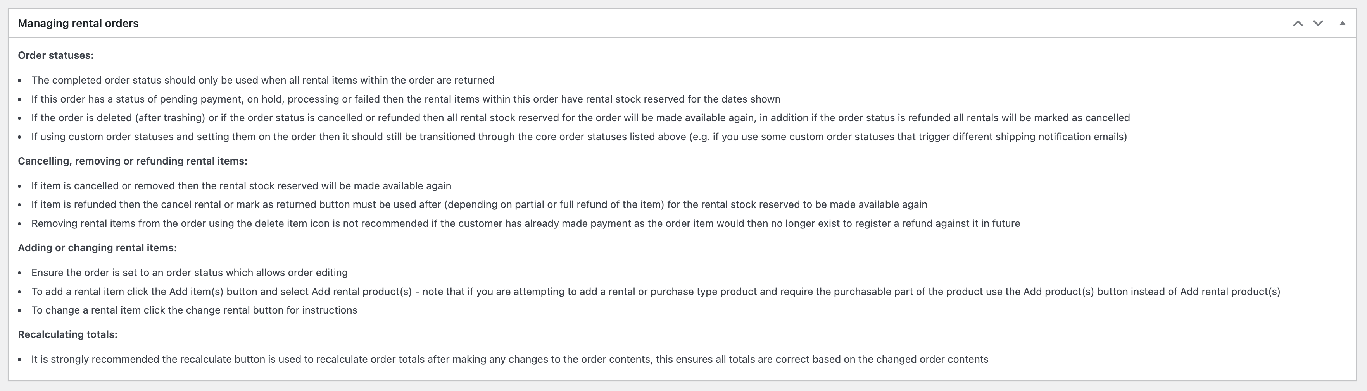Click the order deleted after trashing bullet
This screenshot has height=391, width=1367.
[x=580, y=118]
